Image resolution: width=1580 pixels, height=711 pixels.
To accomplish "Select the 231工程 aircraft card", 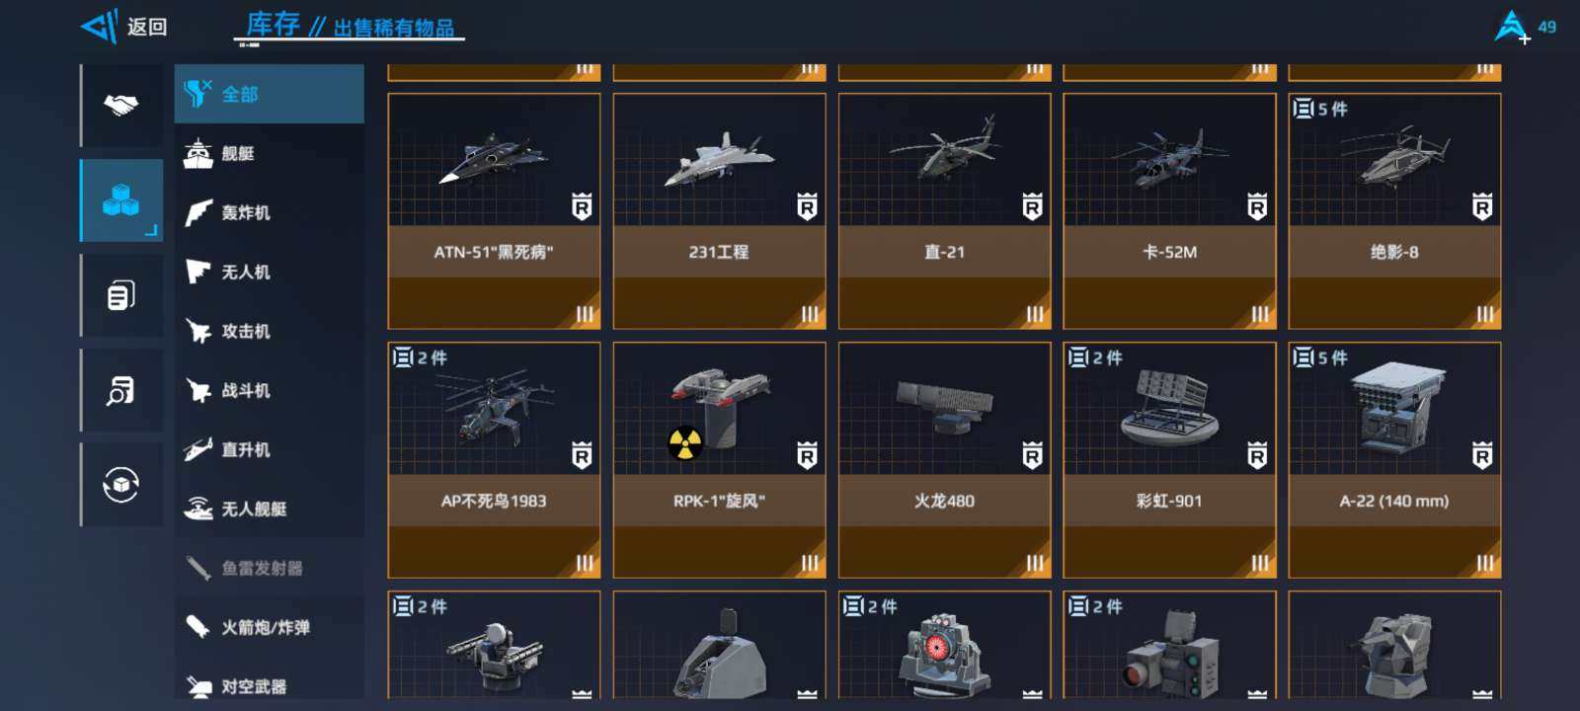I will 719,211.
